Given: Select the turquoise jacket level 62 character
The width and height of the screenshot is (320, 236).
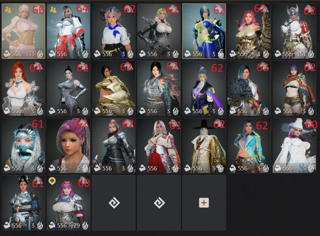Looking at the screenshot, I should [x=249, y=145].
